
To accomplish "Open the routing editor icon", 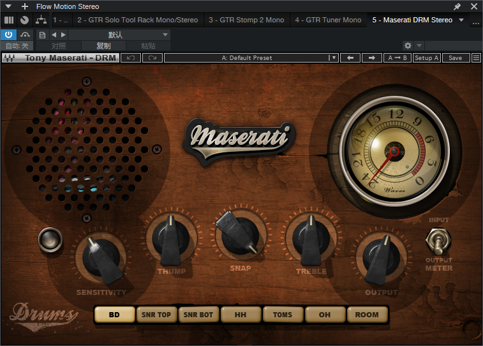I will coord(41,20).
